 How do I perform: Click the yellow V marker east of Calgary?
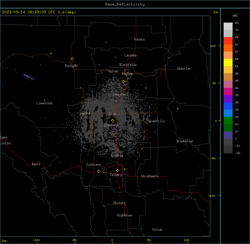[x=124, y=169]
